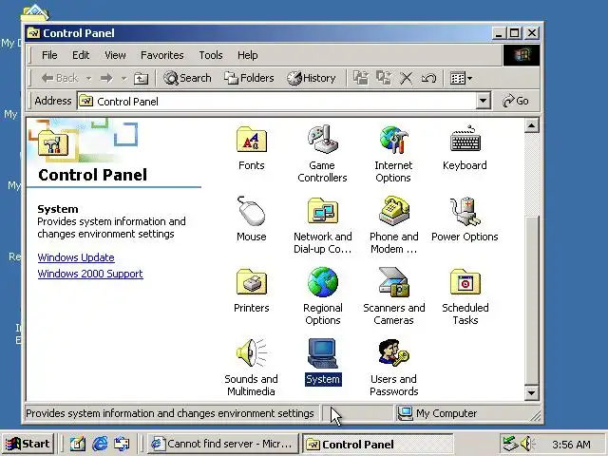Image resolution: width=608 pixels, height=456 pixels.
Task: Launch Outlook Express from Quick Launch
Action: point(122,444)
